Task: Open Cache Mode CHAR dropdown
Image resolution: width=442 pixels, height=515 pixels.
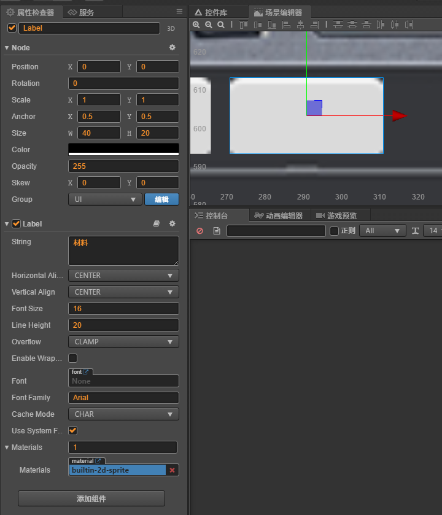Action: [x=123, y=414]
